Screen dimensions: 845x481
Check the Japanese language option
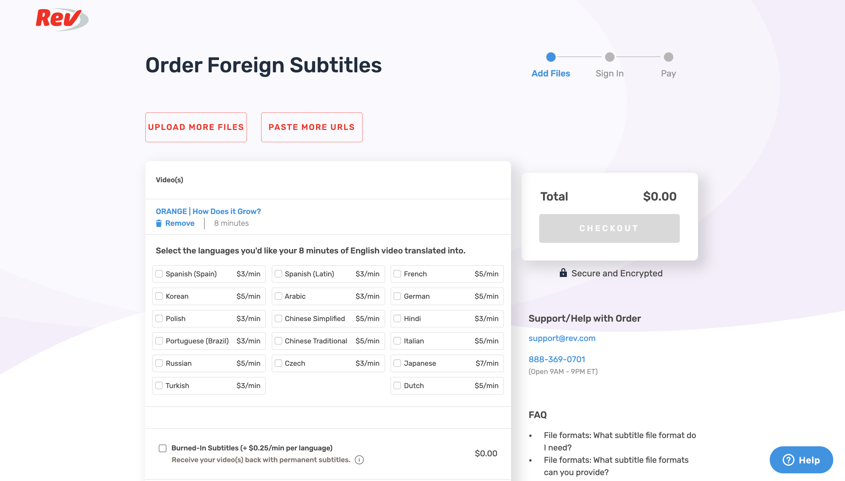(x=397, y=363)
